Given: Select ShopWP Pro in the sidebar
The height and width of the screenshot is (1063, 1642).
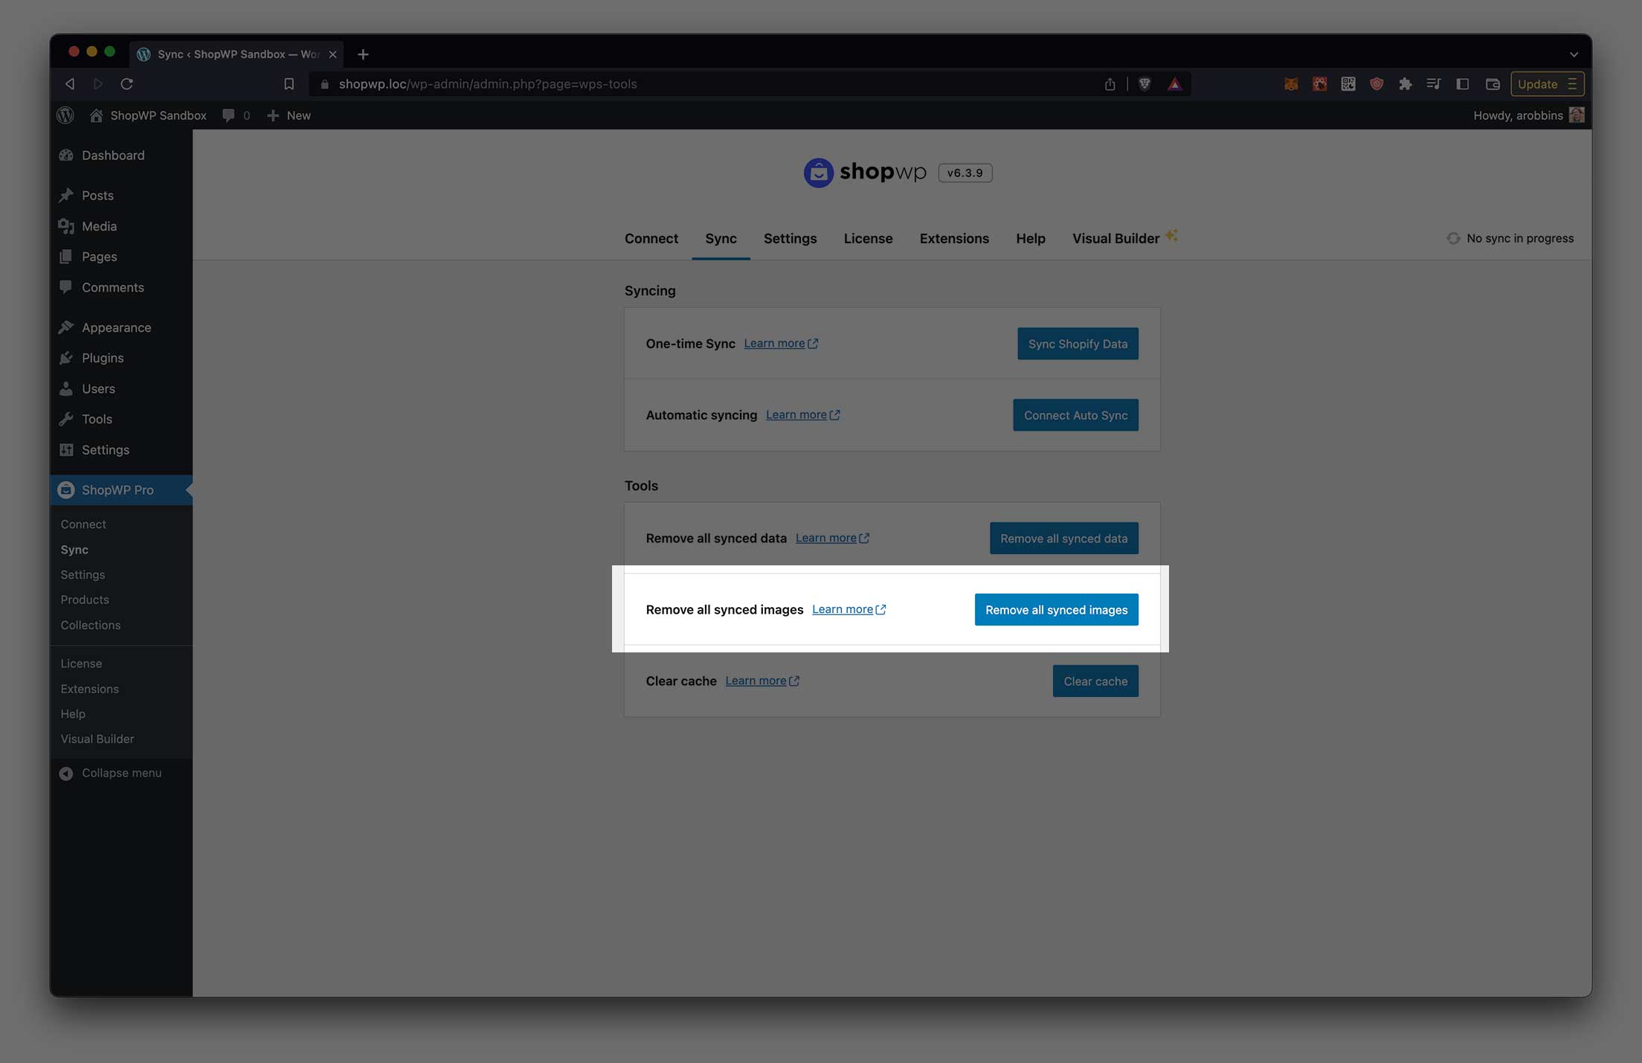Looking at the screenshot, I should 121,490.
